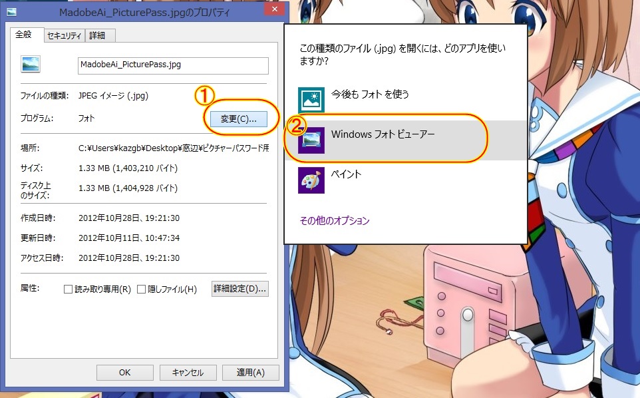Click the 変更(C)... button
The height and width of the screenshot is (398, 640).
pos(239,119)
